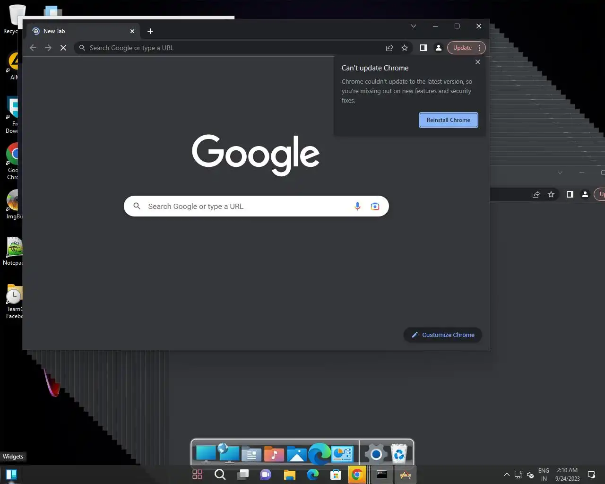The height and width of the screenshot is (484, 605).
Task: Click the taskbar icon right of Command Prompt
Action: 406,475
